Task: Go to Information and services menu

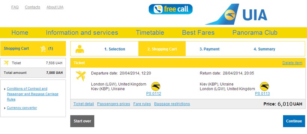Action: coord(82,32)
